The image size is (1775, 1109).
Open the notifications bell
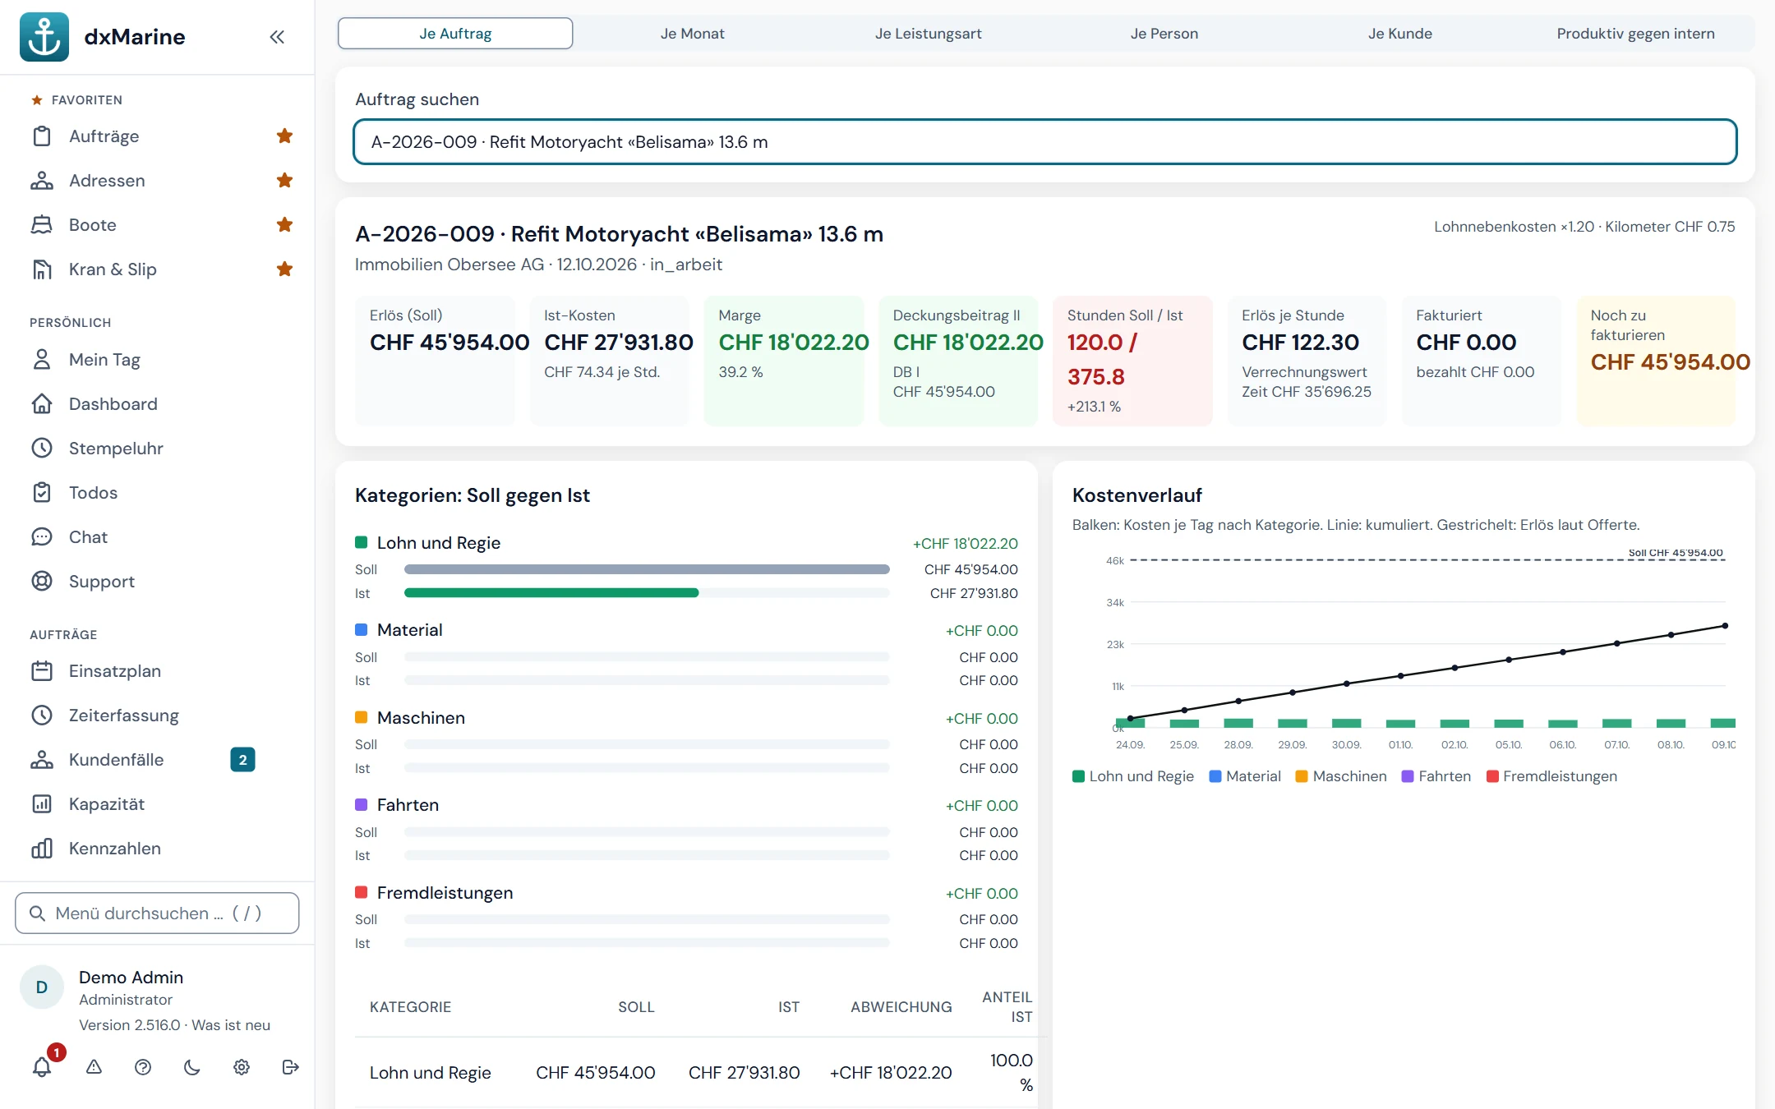click(42, 1067)
